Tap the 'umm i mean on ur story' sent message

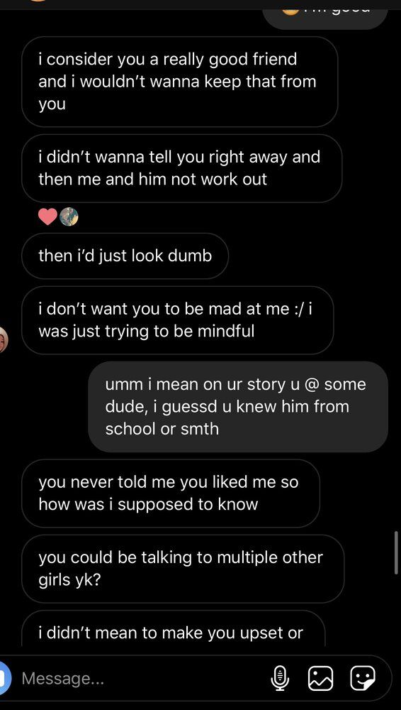coord(238,407)
